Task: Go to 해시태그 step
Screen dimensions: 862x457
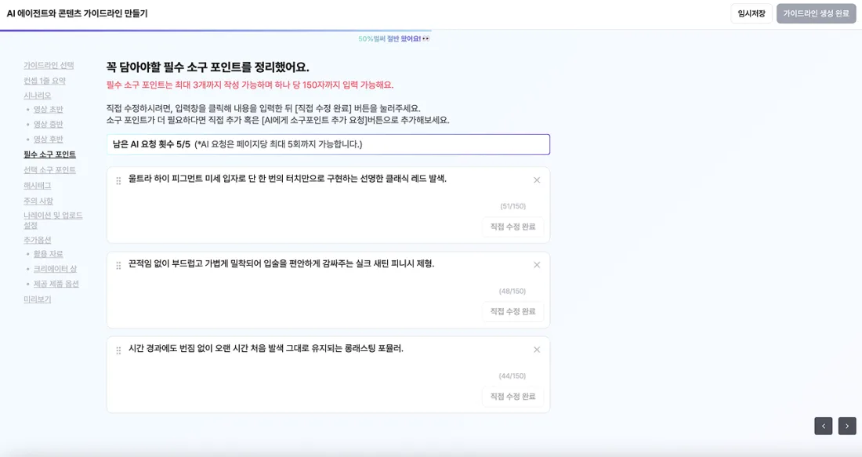Action: 38,185
